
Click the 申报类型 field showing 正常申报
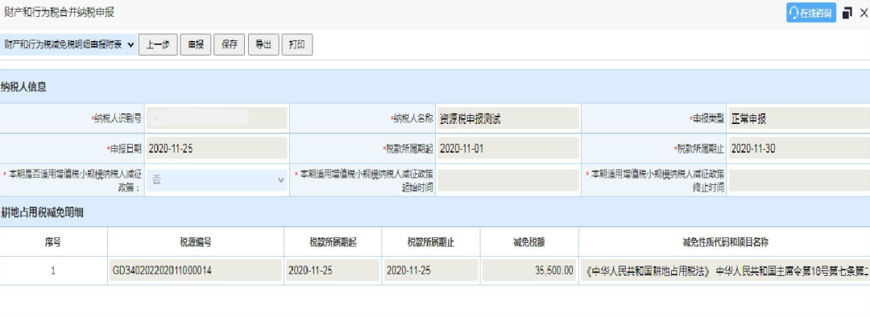pyautogui.click(x=799, y=118)
